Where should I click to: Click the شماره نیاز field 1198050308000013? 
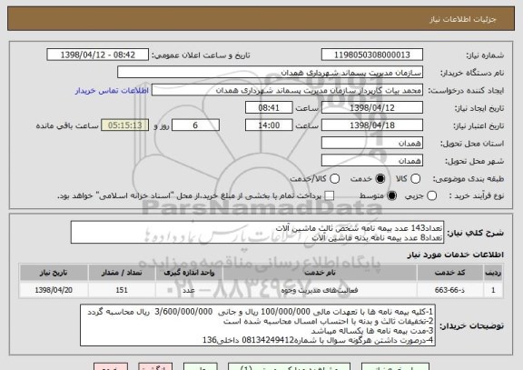[372, 55]
